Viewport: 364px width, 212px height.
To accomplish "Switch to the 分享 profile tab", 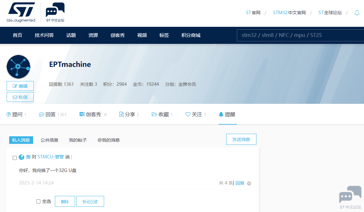I will [x=129, y=115].
